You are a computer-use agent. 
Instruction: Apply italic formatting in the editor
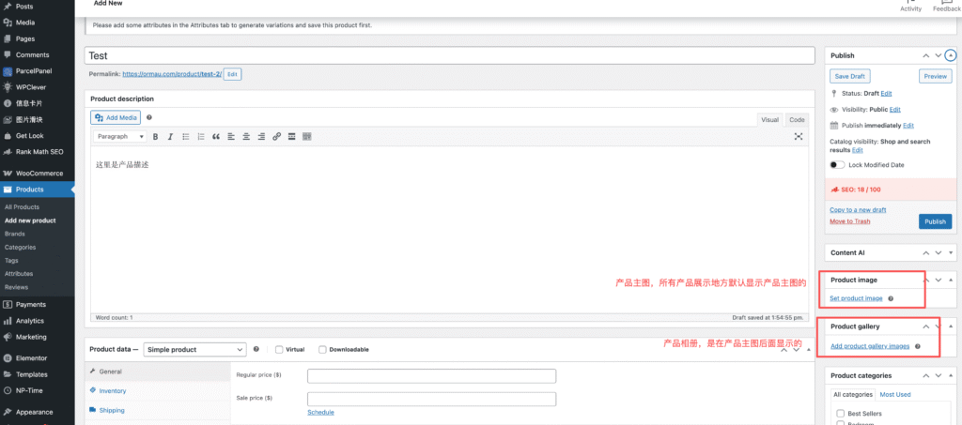pyautogui.click(x=170, y=137)
